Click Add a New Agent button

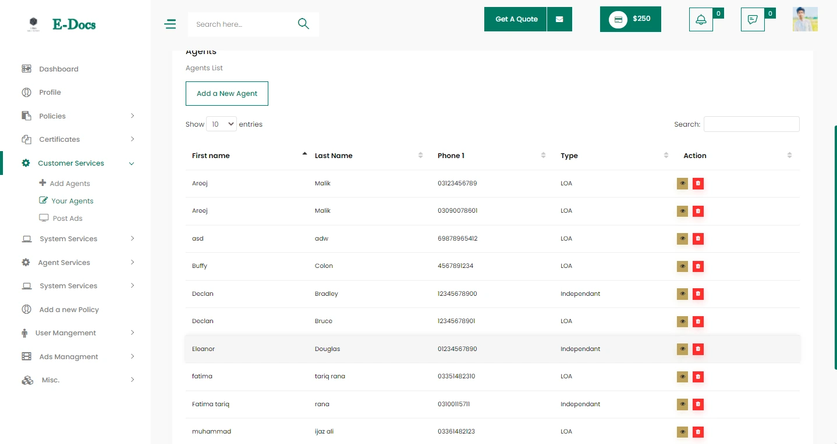click(x=227, y=94)
